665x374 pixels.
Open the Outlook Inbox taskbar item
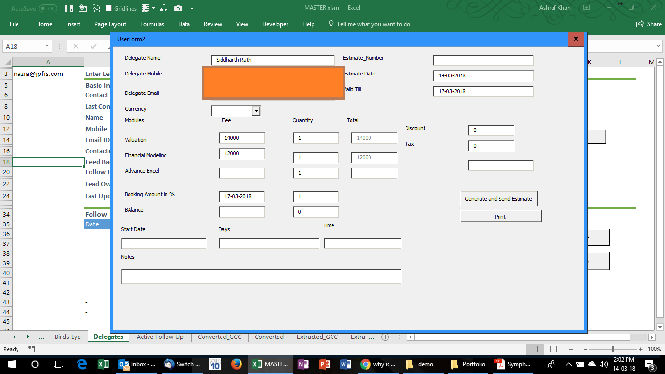pyautogui.click(x=138, y=364)
